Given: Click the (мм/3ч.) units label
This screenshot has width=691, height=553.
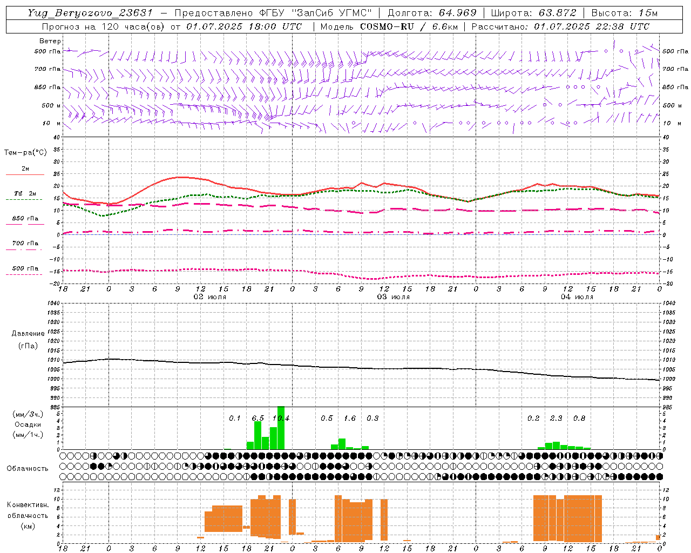Looking at the screenshot, I should coord(28,415).
